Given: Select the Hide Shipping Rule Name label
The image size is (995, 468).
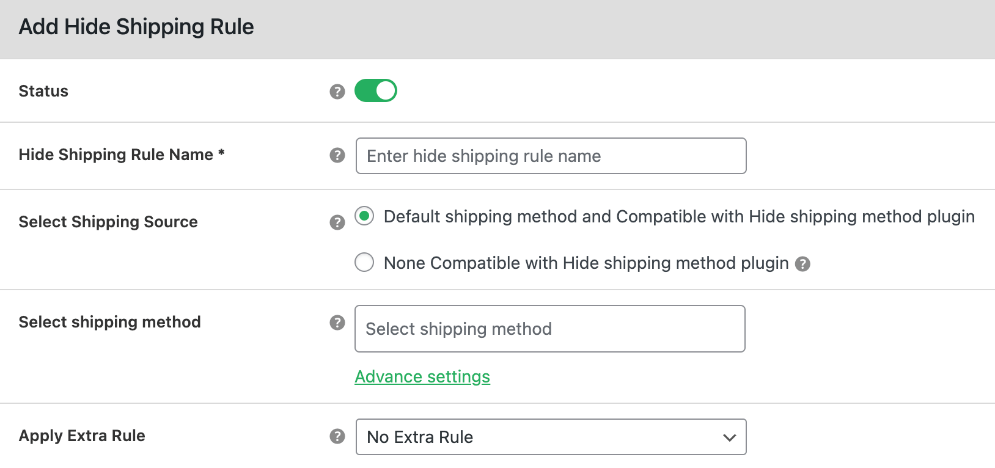Looking at the screenshot, I should [x=121, y=155].
